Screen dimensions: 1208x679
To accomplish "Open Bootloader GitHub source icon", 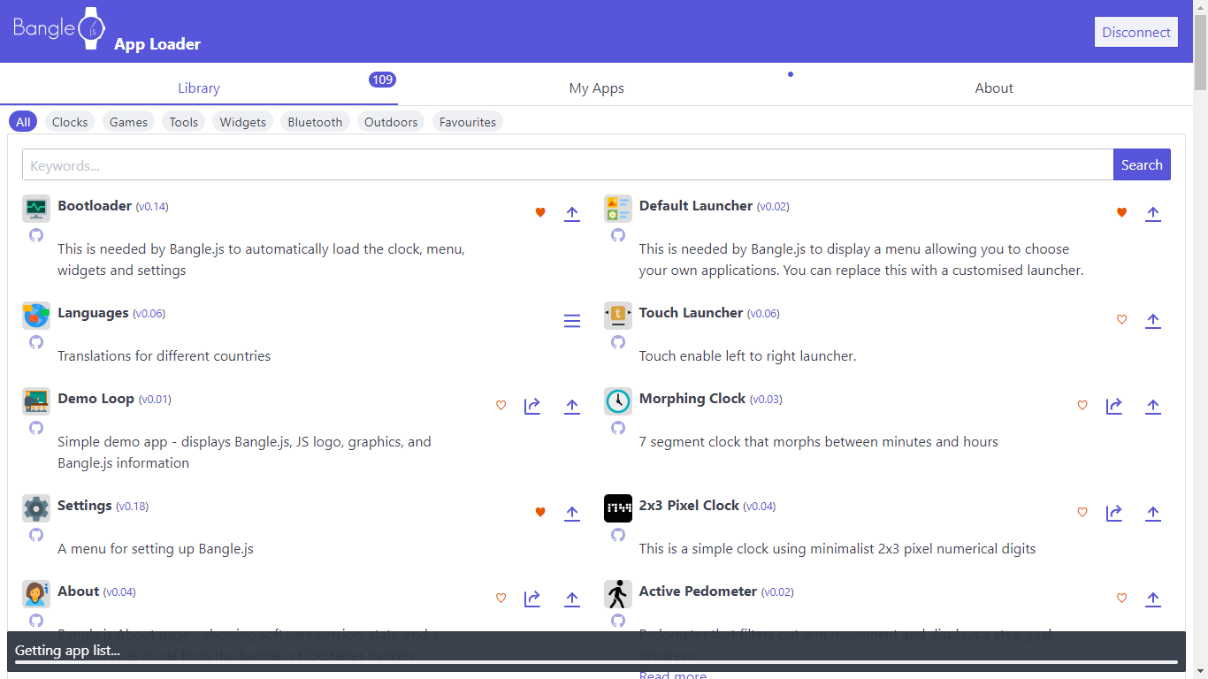I will coord(36,235).
